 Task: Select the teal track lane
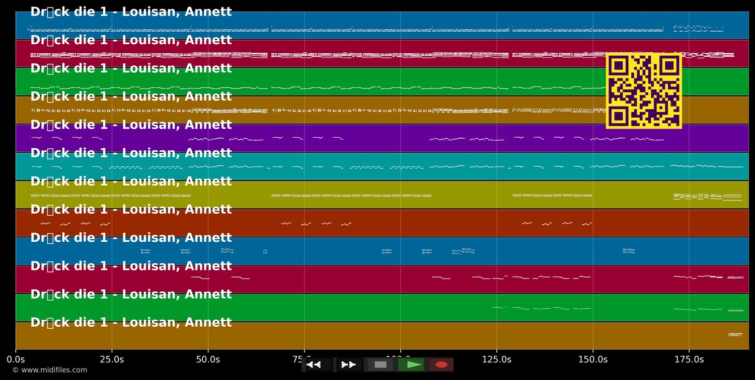click(x=382, y=166)
